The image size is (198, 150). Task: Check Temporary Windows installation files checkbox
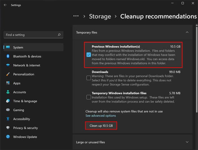pos(89,97)
